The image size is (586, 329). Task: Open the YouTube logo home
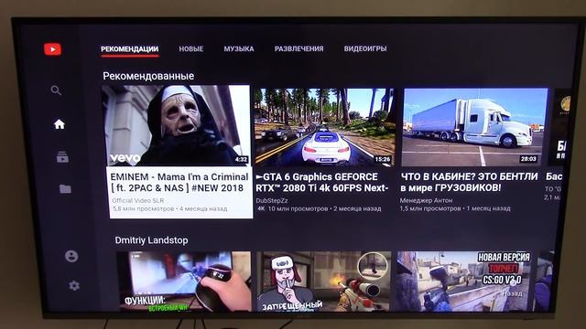[53, 49]
